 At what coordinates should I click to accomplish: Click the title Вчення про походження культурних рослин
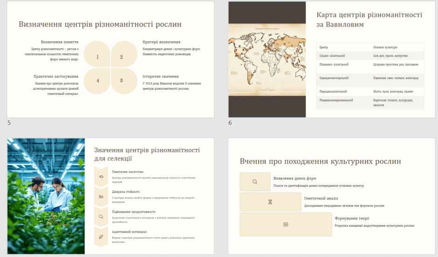click(x=321, y=161)
